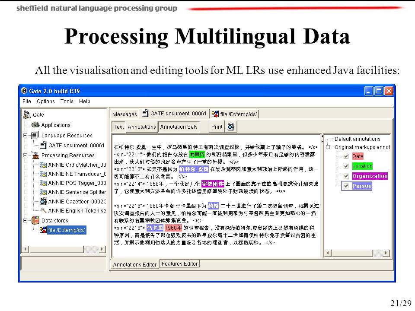The height and width of the screenshot is (311, 415).
Task: Open the Annotations Editor tab
Action: (135, 264)
